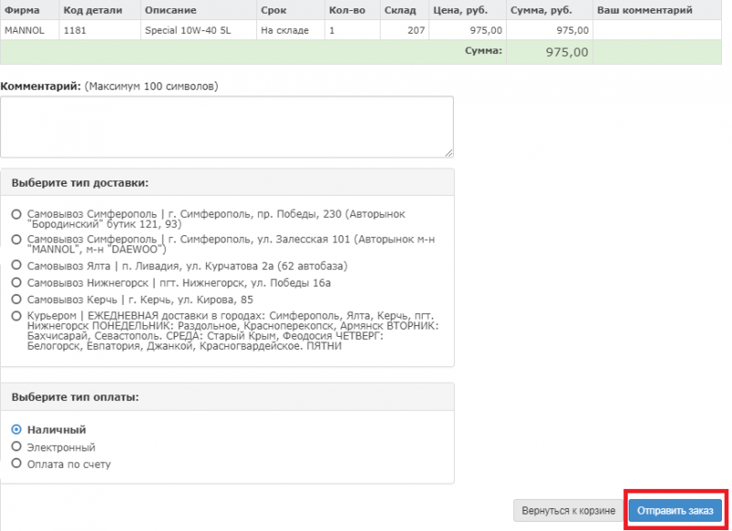Viewport: 732px width, 531px height.
Task: Click Отправить заказ button
Action: coord(675,511)
